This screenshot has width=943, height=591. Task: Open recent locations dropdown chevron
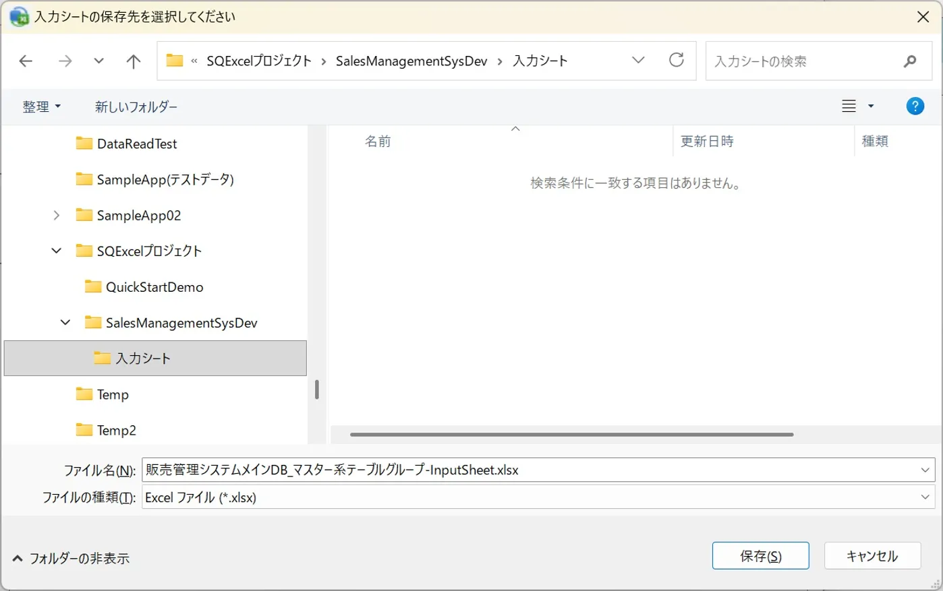98,61
